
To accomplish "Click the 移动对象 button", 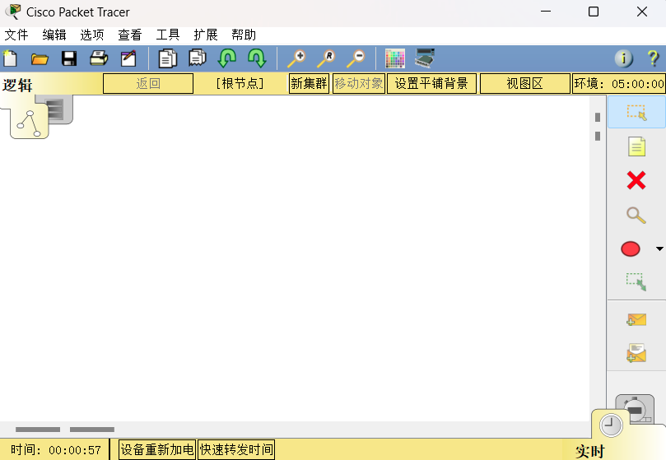I will pyautogui.click(x=358, y=83).
